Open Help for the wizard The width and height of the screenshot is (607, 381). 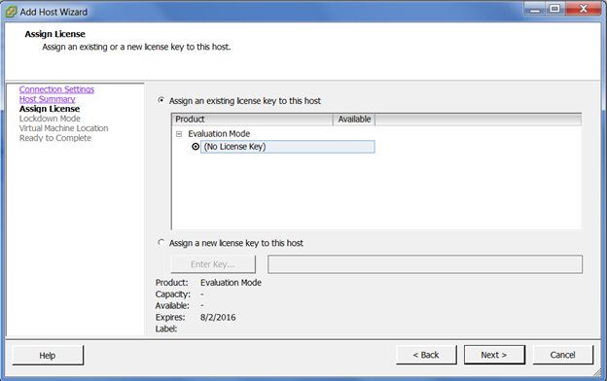click(48, 355)
